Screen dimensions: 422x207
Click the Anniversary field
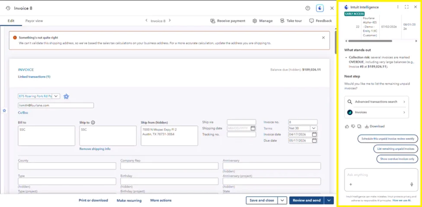[x=271, y=166]
